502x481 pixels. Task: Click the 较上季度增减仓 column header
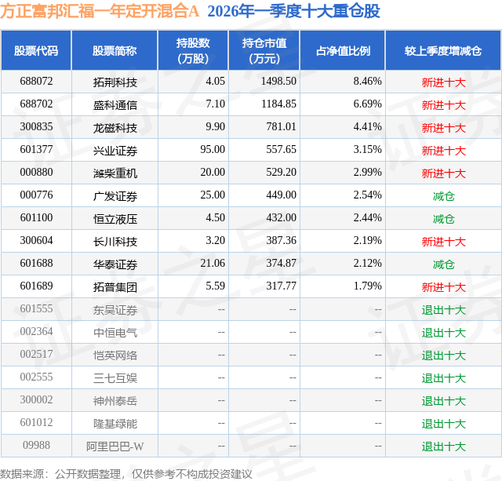pyautogui.click(x=443, y=50)
